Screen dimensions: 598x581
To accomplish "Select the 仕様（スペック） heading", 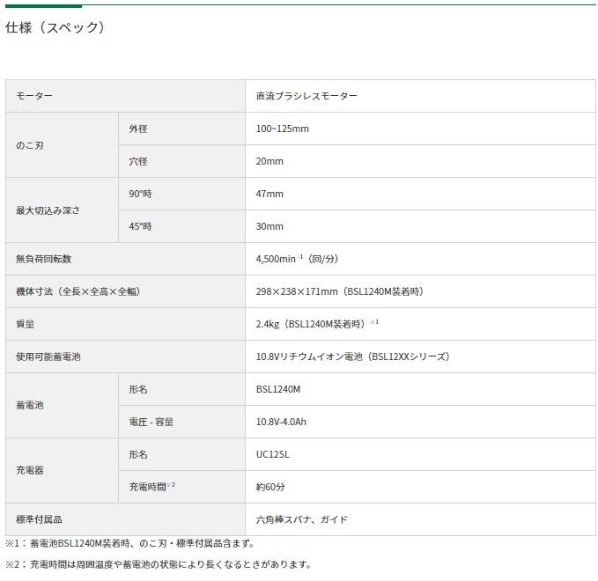I will coord(55,27).
